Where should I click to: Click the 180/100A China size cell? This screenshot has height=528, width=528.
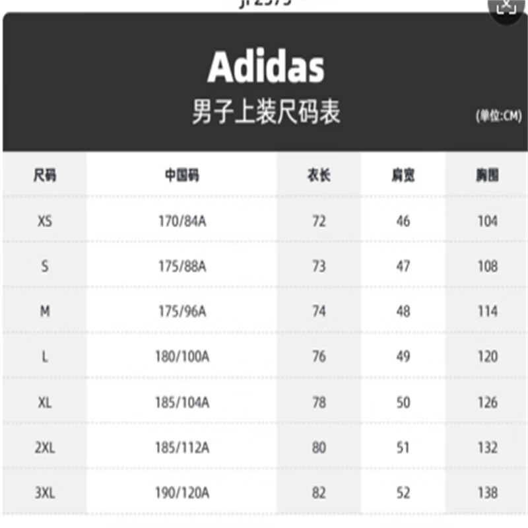pyautogui.click(x=182, y=356)
